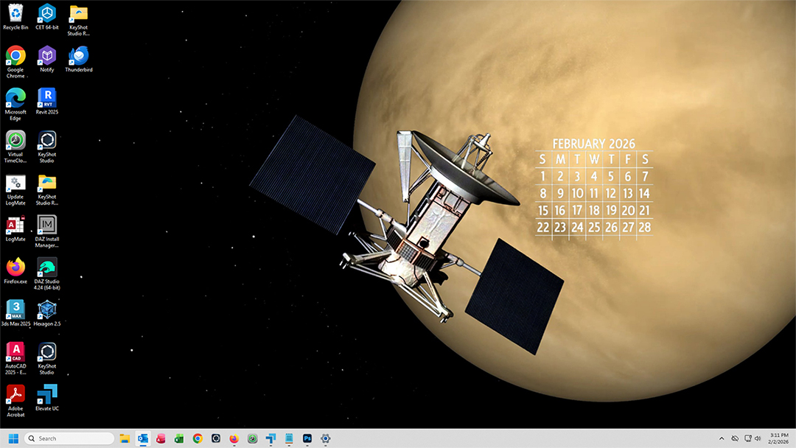Select the CET 64-bit desktop shortcut
The image size is (796, 448).
[47, 13]
